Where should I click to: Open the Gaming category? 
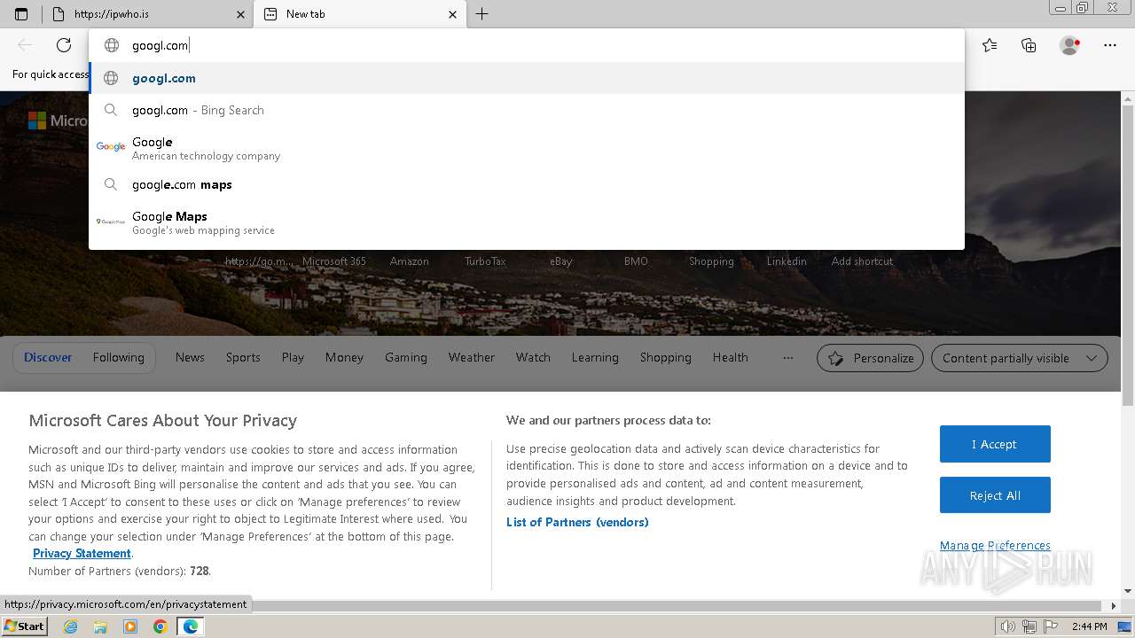406,357
